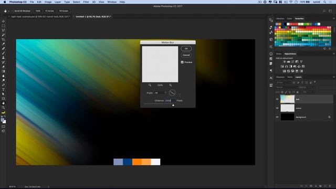This screenshot has width=336, height=189.
Task: Select the Lasso tool
Action: (4, 30)
